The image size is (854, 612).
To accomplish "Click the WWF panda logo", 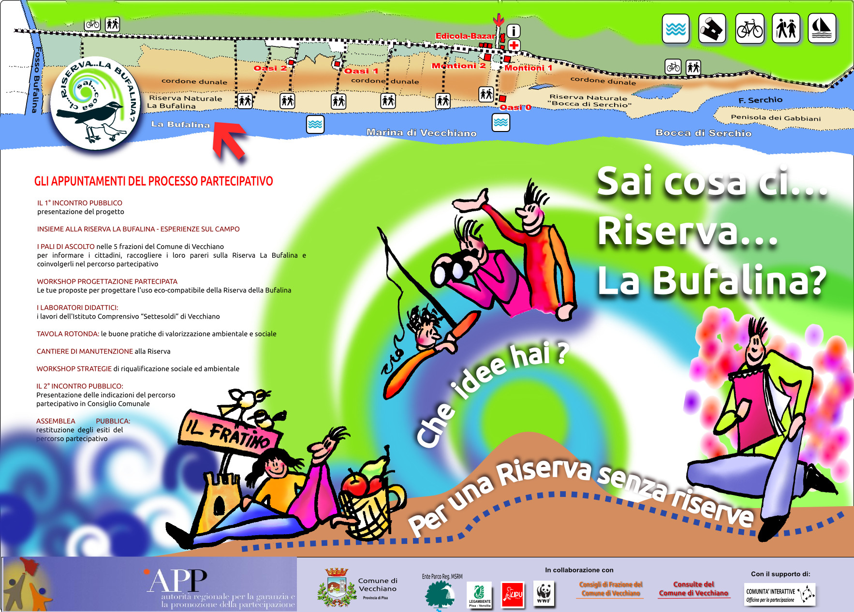I will pos(544,593).
